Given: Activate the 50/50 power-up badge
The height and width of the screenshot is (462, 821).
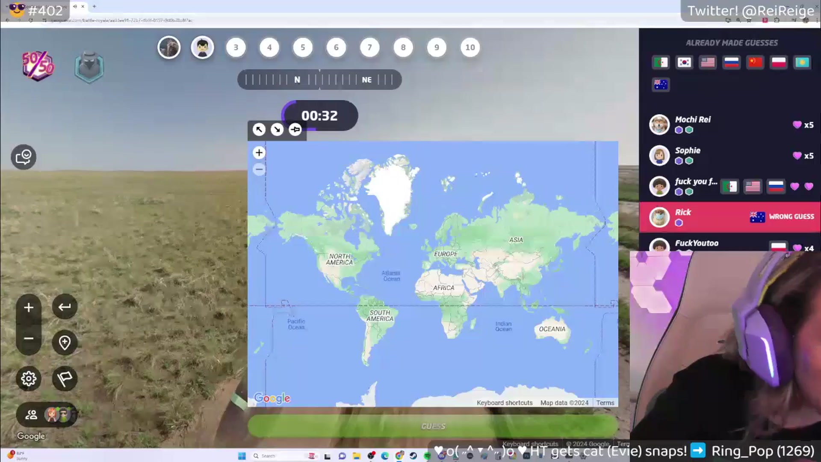Looking at the screenshot, I should 38,66.
